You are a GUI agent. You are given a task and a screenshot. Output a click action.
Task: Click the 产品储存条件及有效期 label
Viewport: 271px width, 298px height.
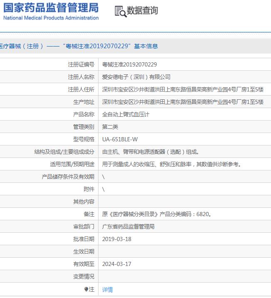(68, 177)
